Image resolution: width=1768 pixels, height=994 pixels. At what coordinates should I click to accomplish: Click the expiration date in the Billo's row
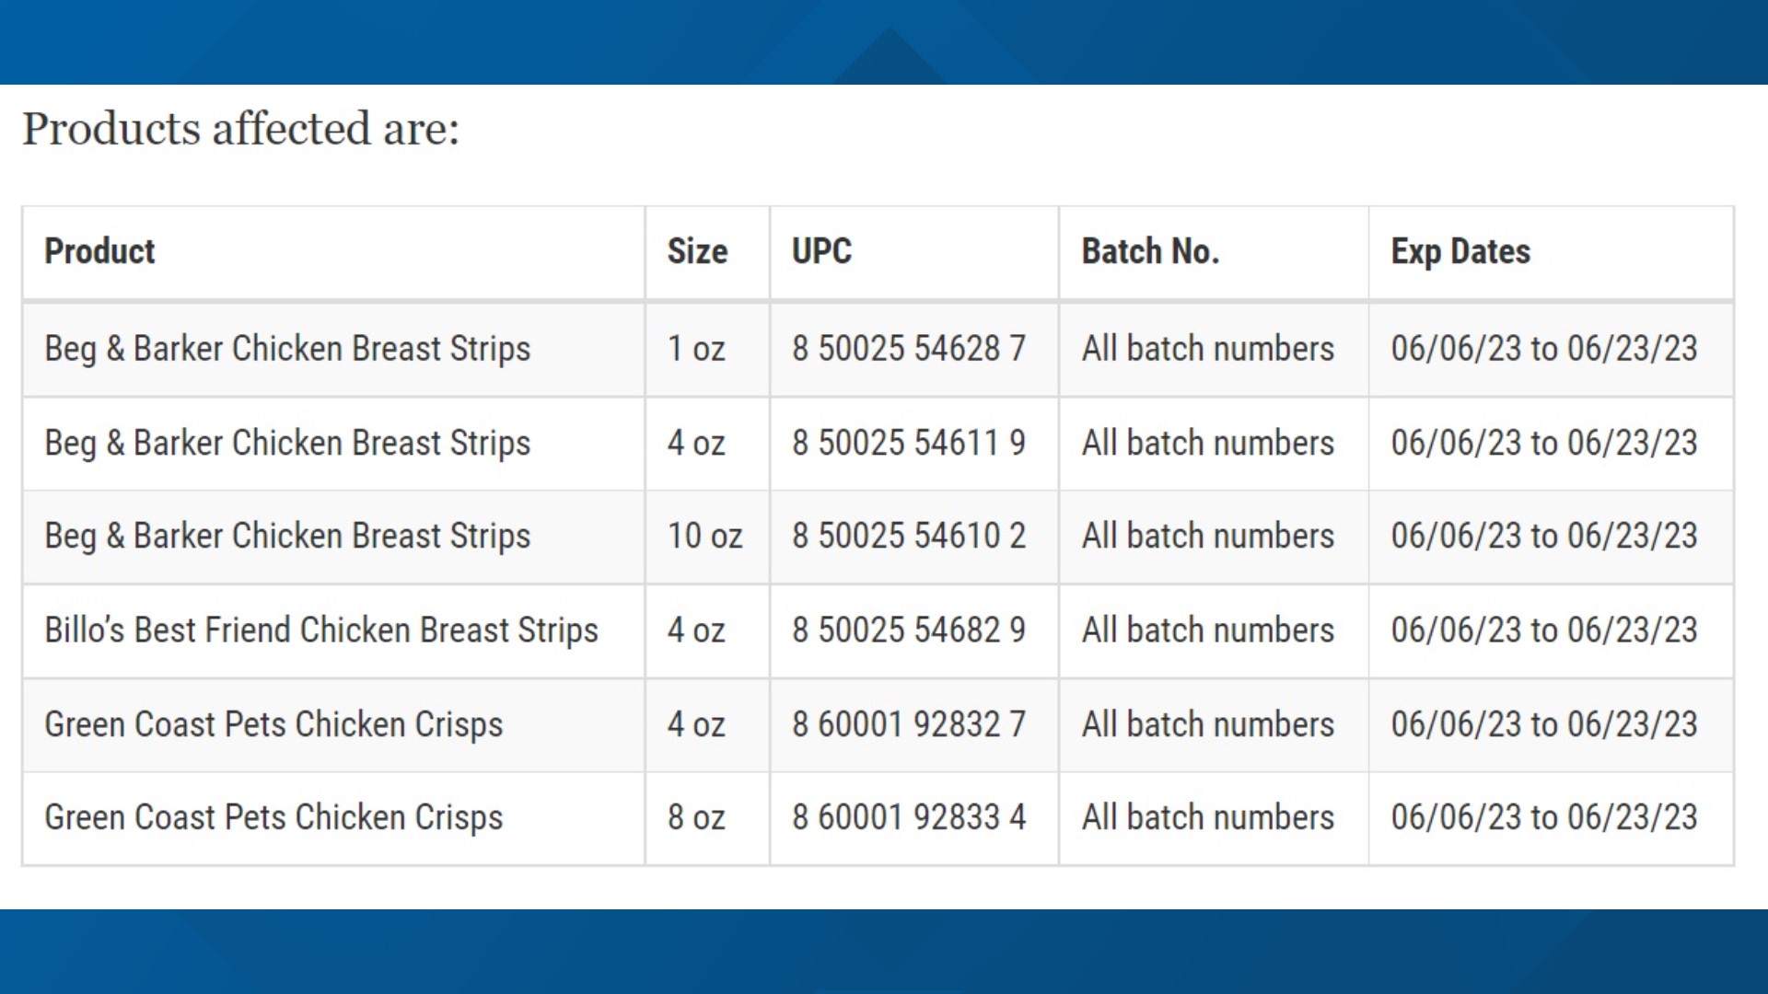1544,630
